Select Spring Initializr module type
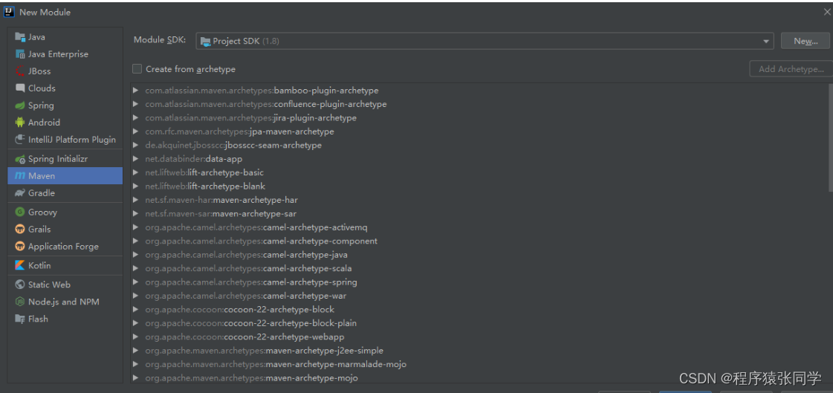833x393 pixels. (x=65, y=159)
